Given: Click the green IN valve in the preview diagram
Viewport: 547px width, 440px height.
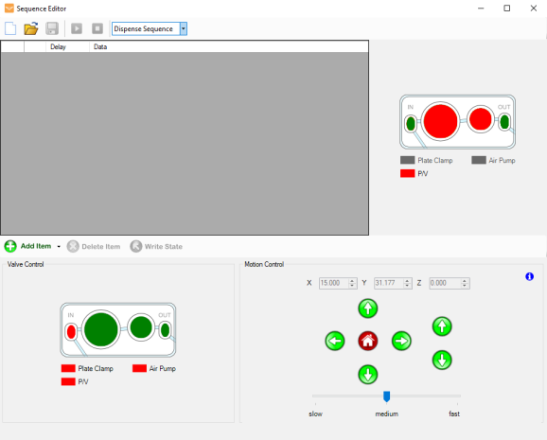Looking at the screenshot, I should click(x=411, y=124).
